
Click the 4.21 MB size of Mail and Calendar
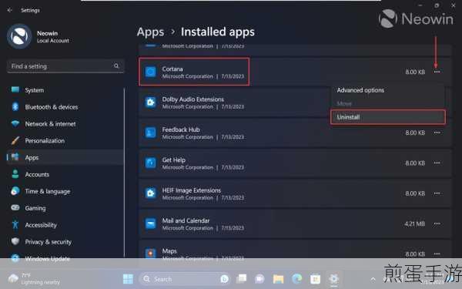[x=414, y=223]
